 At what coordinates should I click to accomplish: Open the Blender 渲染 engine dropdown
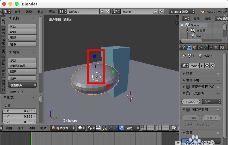tap(182, 11)
